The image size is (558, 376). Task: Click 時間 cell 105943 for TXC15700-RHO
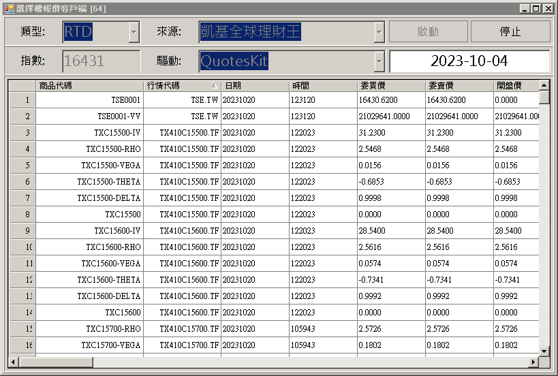[323, 329]
